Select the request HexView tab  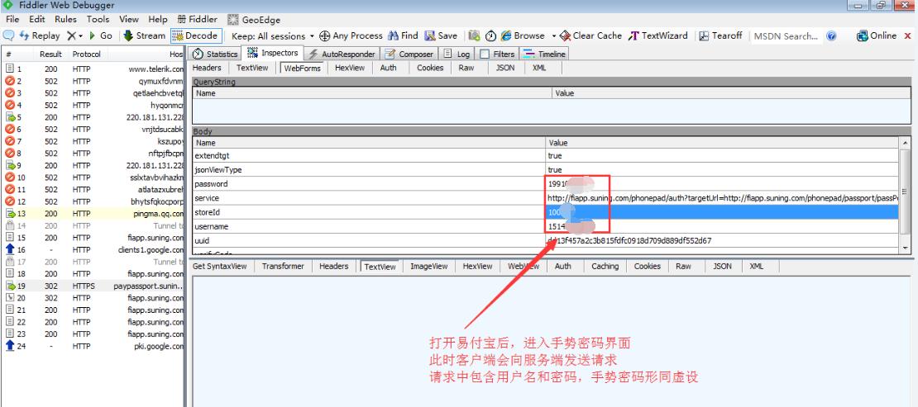coord(350,68)
